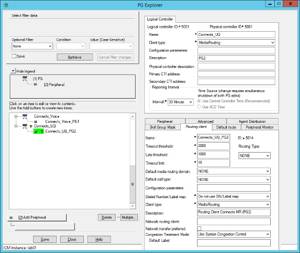Open Default media routing domain dropdown
The width and height of the screenshot is (300, 253).
[268, 171]
